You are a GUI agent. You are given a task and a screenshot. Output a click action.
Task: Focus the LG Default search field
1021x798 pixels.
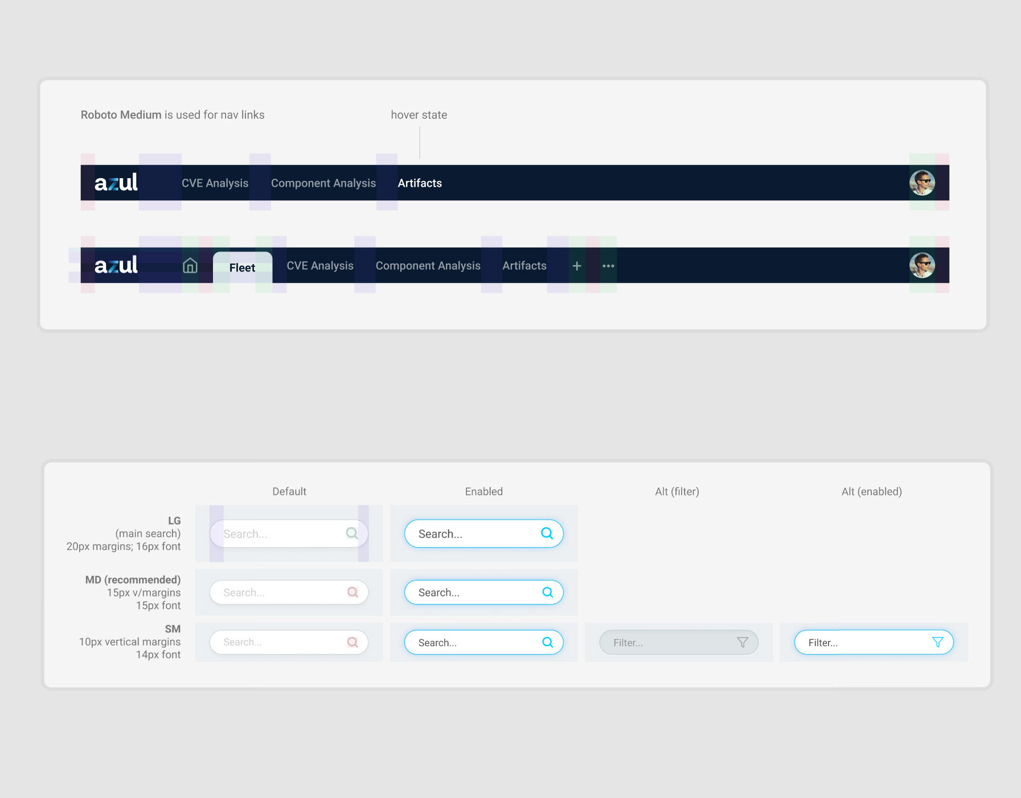click(x=289, y=534)
